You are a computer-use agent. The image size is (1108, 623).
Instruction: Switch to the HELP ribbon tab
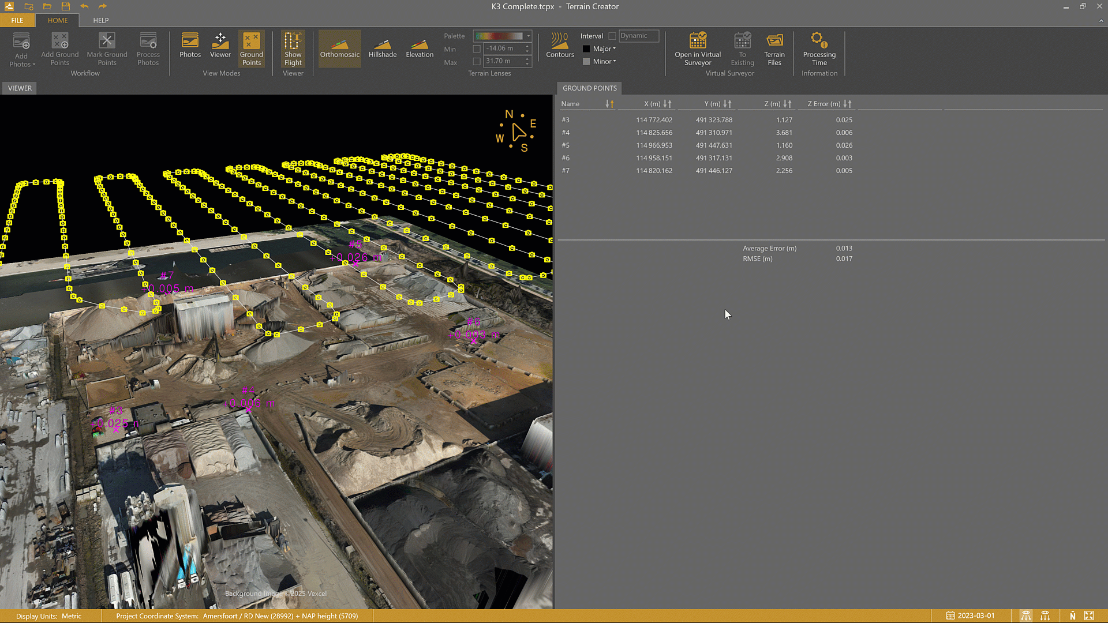(x=101, y=20)
